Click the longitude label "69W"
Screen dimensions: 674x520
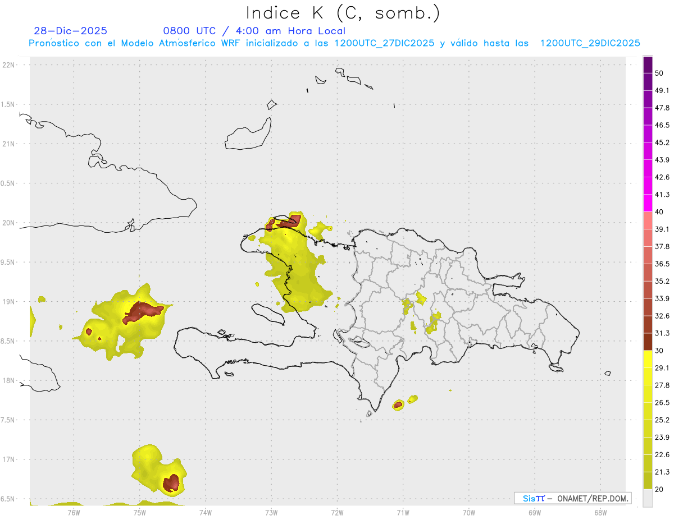[x=535, y=512]
